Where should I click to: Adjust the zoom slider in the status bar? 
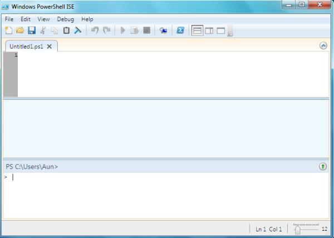coord(298,229)
